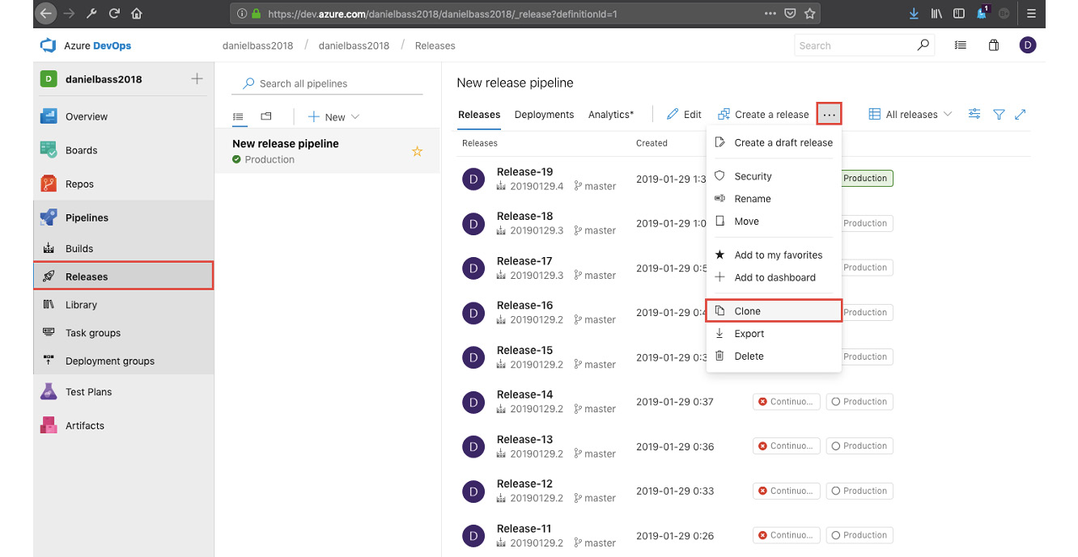Click the plus icon next to danielbass2018 project
1078x557 pixels.
click(x=197, y=78)
